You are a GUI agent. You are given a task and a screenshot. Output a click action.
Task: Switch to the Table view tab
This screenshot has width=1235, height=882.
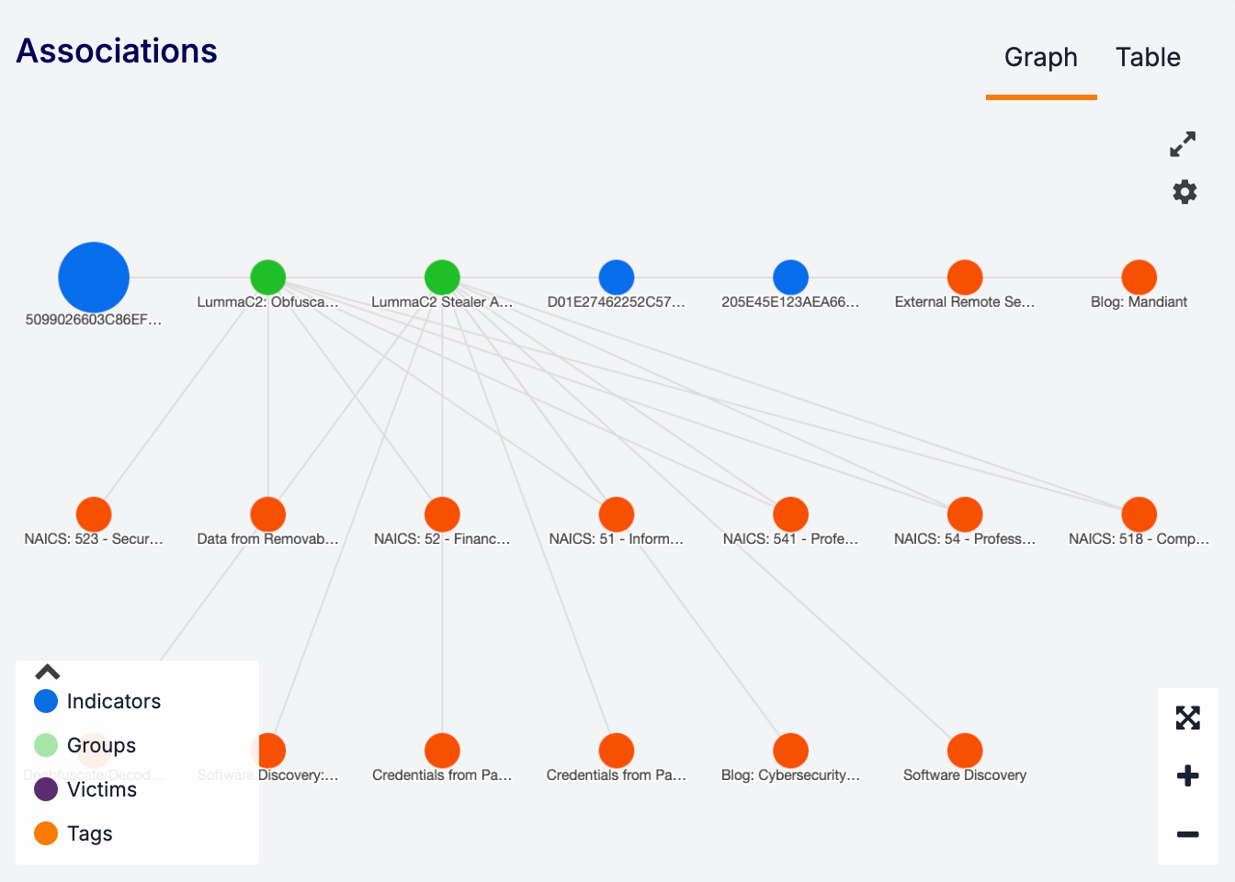pyautogui.click(x=1148, y=57)
